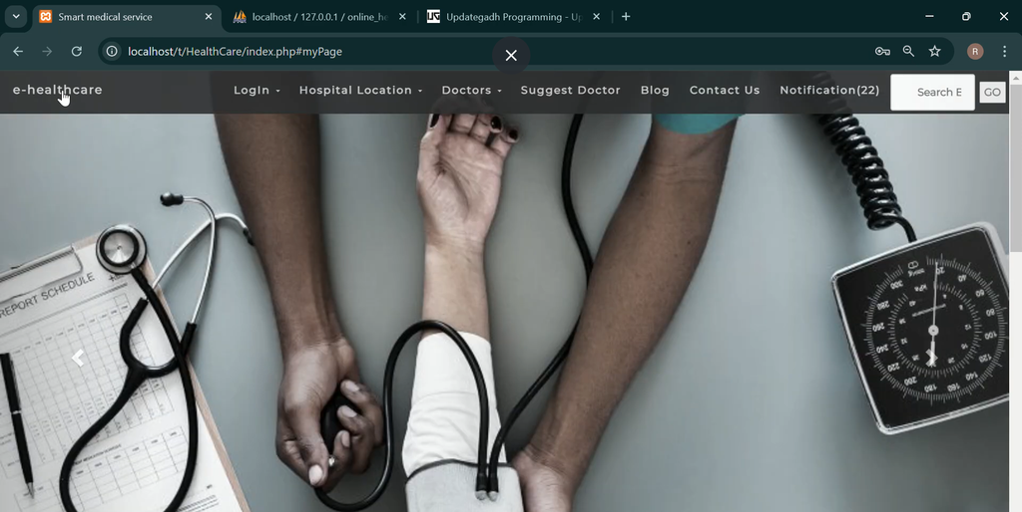Open tab search dropdown arrow
This screenshot has width=1022, height=512.
point(16,17)
